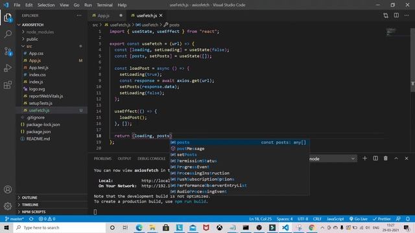Open the File menu
The image size is (415, 233).
pyautogui.click(x=17, y=5)
